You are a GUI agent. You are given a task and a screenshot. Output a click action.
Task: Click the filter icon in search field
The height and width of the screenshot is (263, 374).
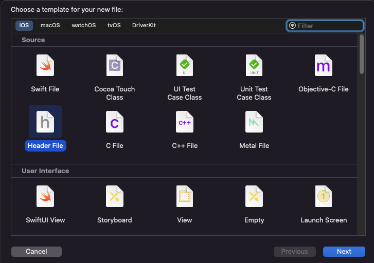[292, 26]
